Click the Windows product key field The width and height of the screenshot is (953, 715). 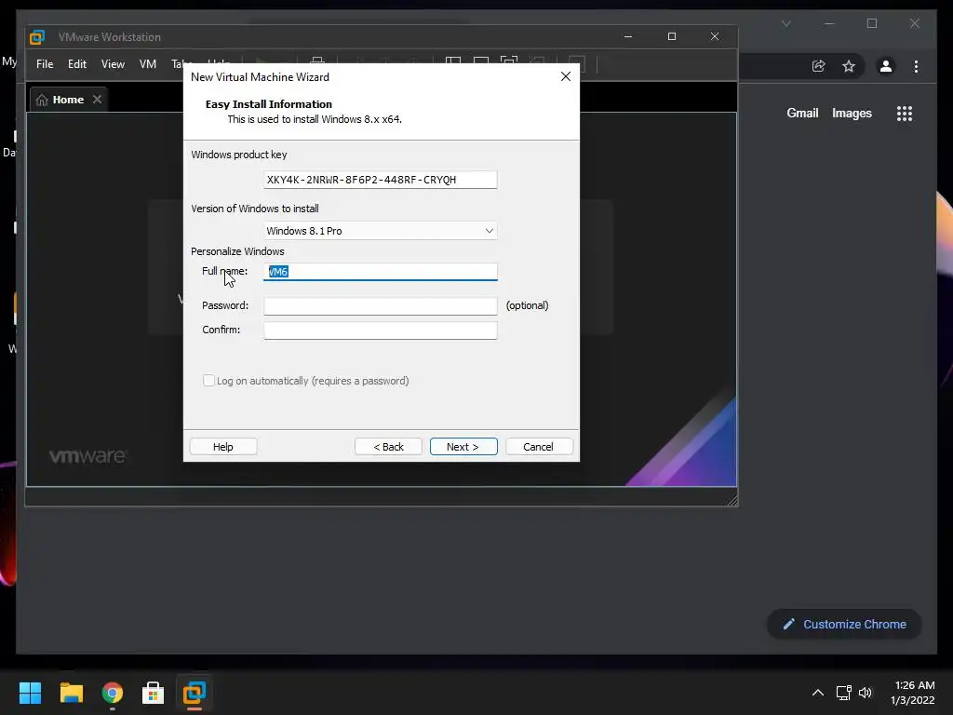[381, 180]
